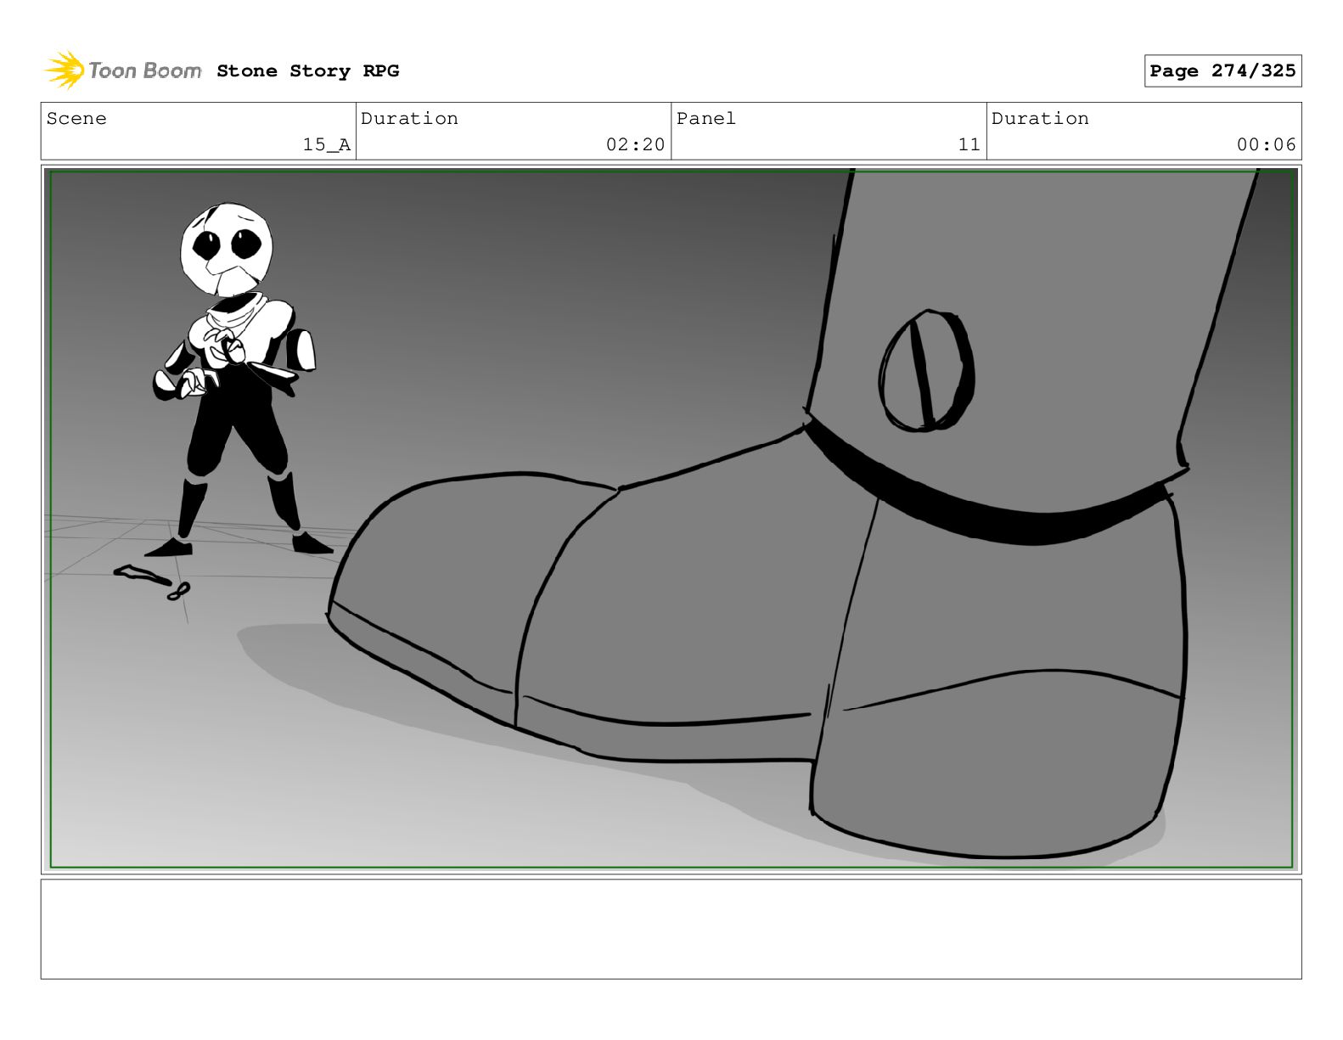Select the scene value '15_A'
This screenshot has width=1343, height=1040.
[x=327, y=145]
